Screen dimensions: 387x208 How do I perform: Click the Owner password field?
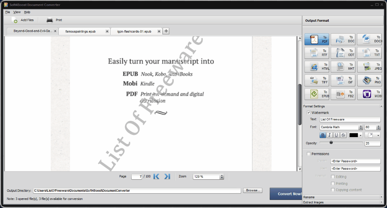pyautogui.click(x=355, y=161)
